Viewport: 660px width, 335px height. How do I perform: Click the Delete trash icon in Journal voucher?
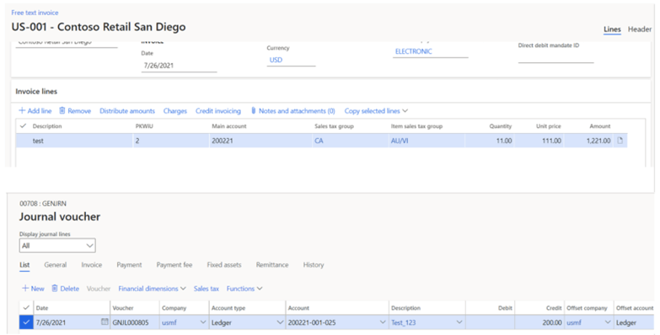coord(55,289)
